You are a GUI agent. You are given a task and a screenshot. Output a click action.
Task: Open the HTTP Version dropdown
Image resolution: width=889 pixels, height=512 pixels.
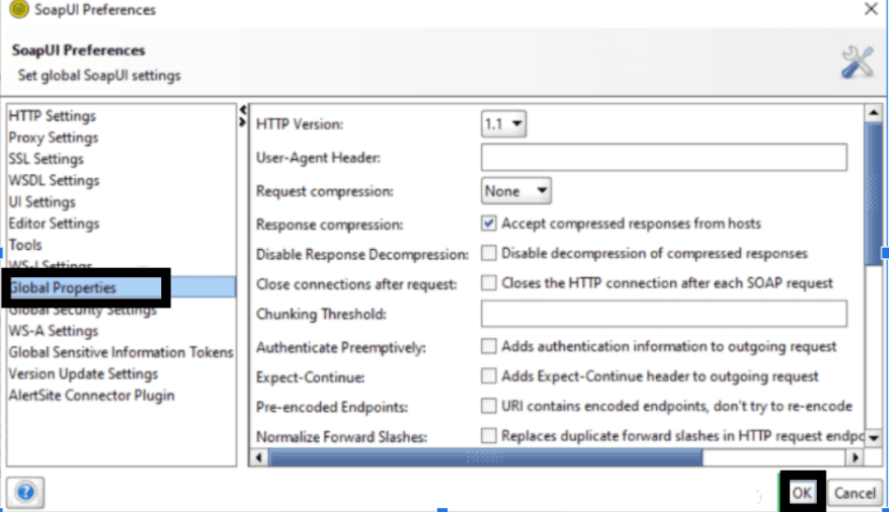503,124
